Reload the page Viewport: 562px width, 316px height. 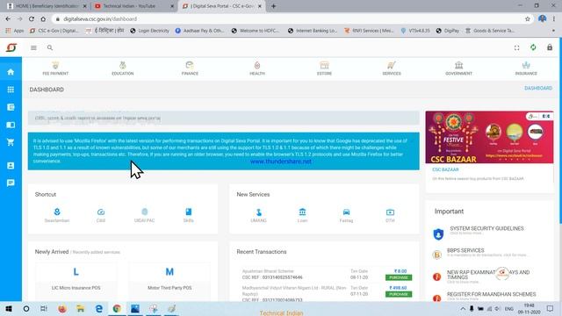(32, 19)
